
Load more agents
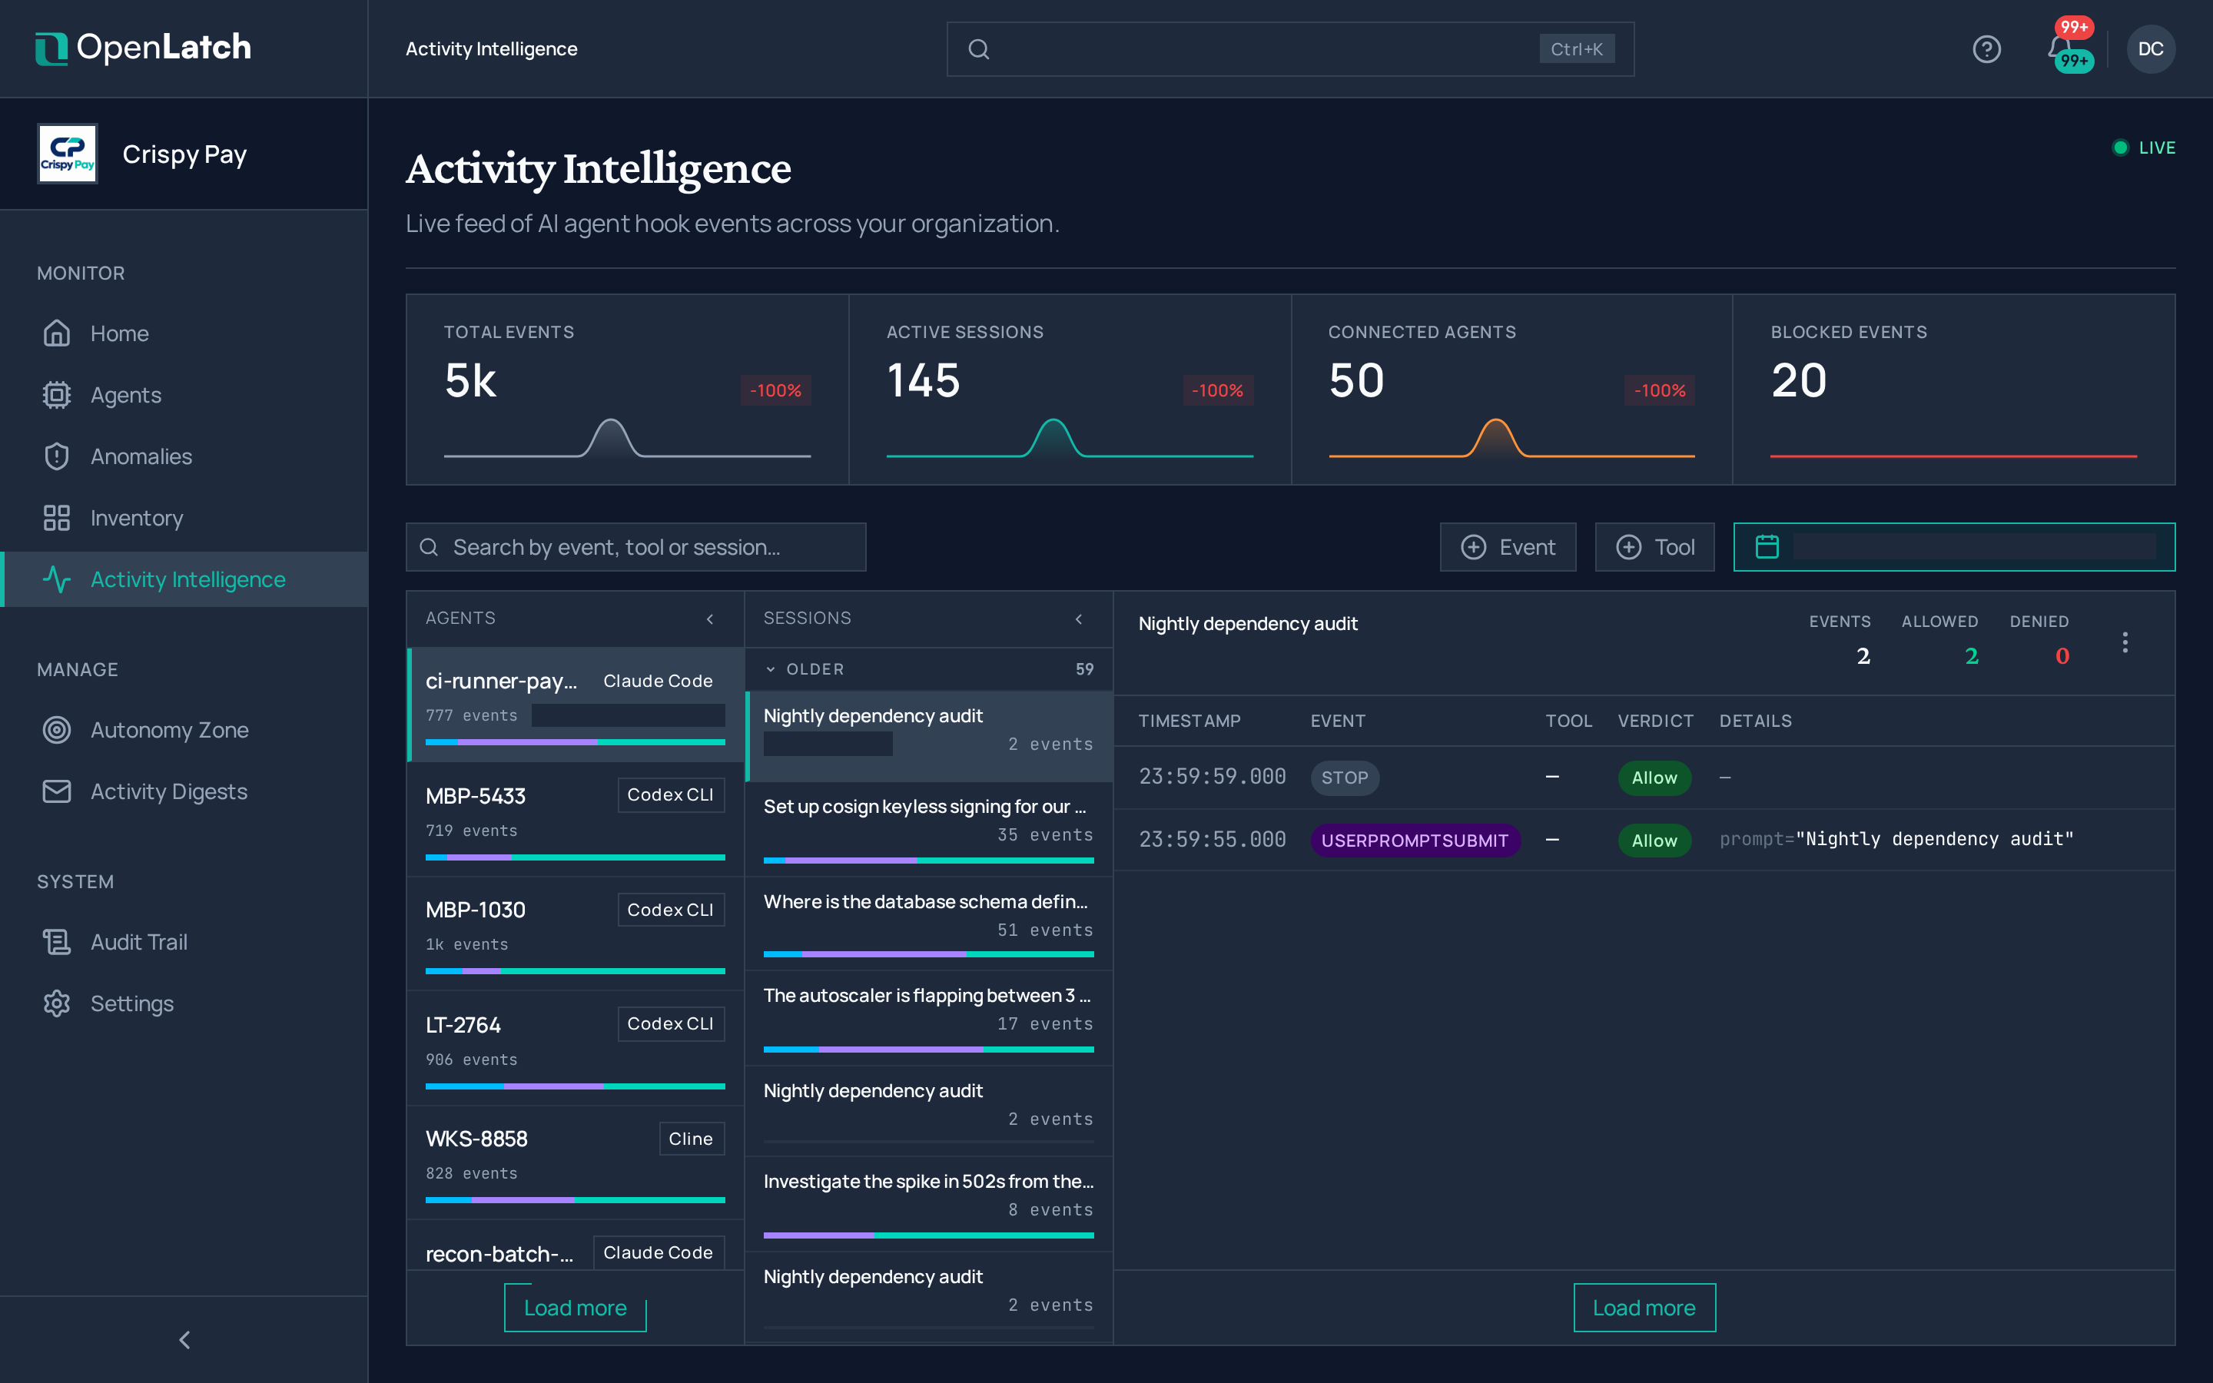576,1308
